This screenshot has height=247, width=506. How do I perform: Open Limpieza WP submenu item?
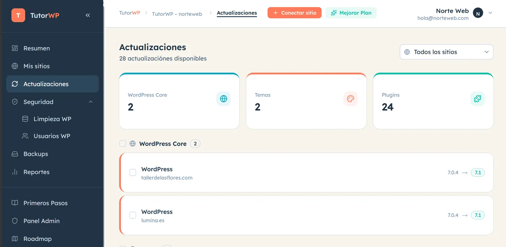click(52, 119)
